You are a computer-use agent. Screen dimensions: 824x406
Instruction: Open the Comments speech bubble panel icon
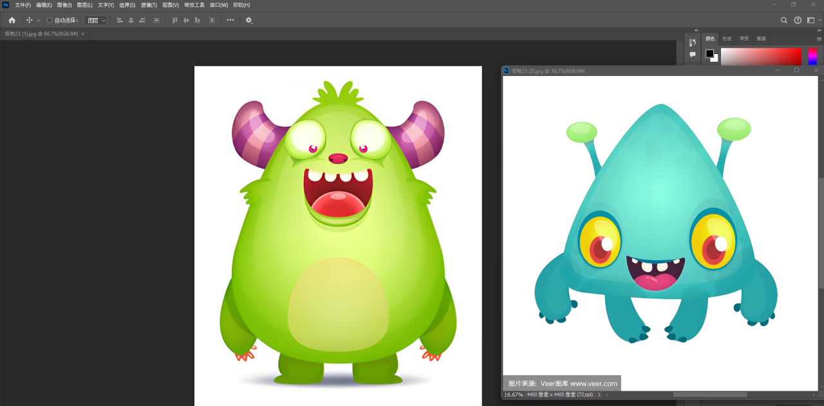pos(693,55)
